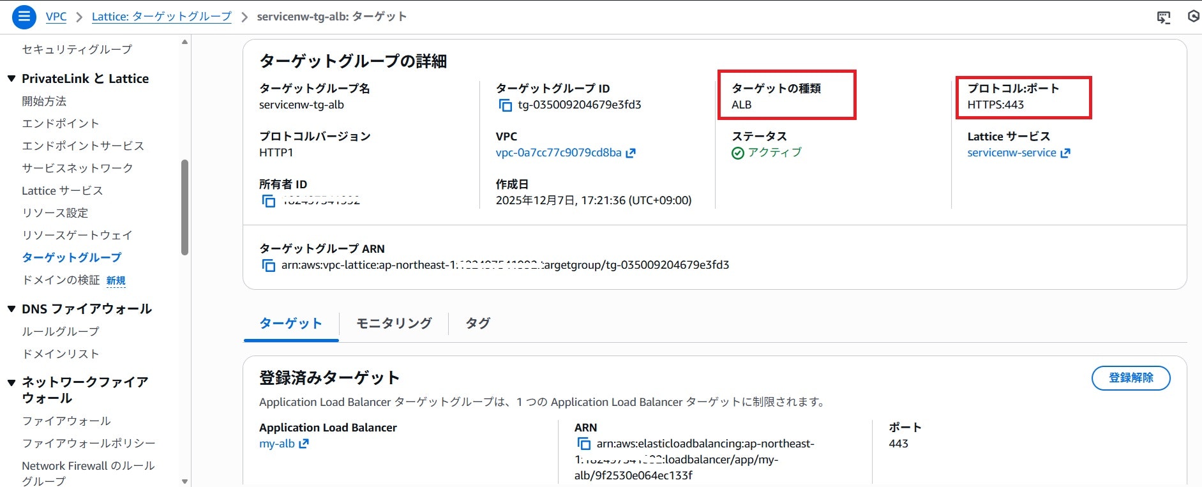
Task: Click creation date 2025年12月7日 value
Action: pos(594,200)
